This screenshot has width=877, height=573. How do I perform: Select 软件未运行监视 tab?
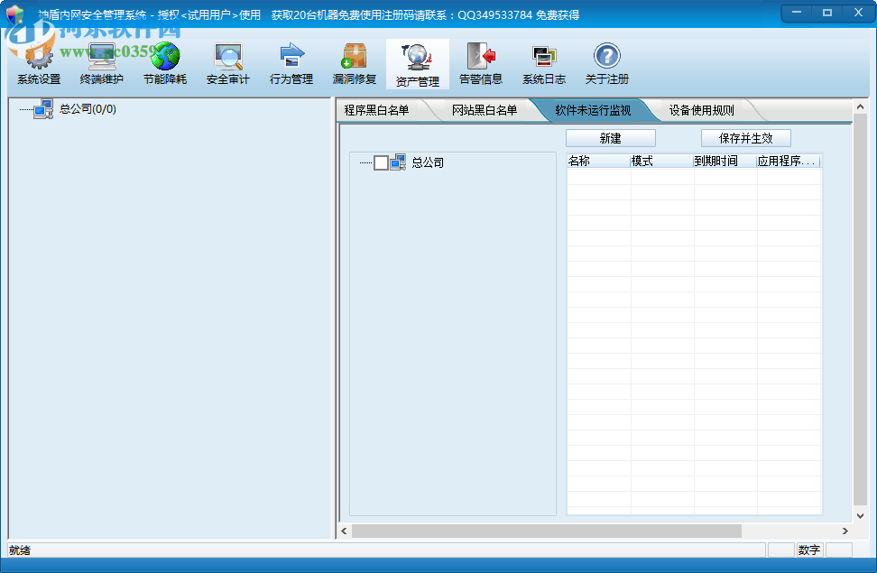click(593, 110)
